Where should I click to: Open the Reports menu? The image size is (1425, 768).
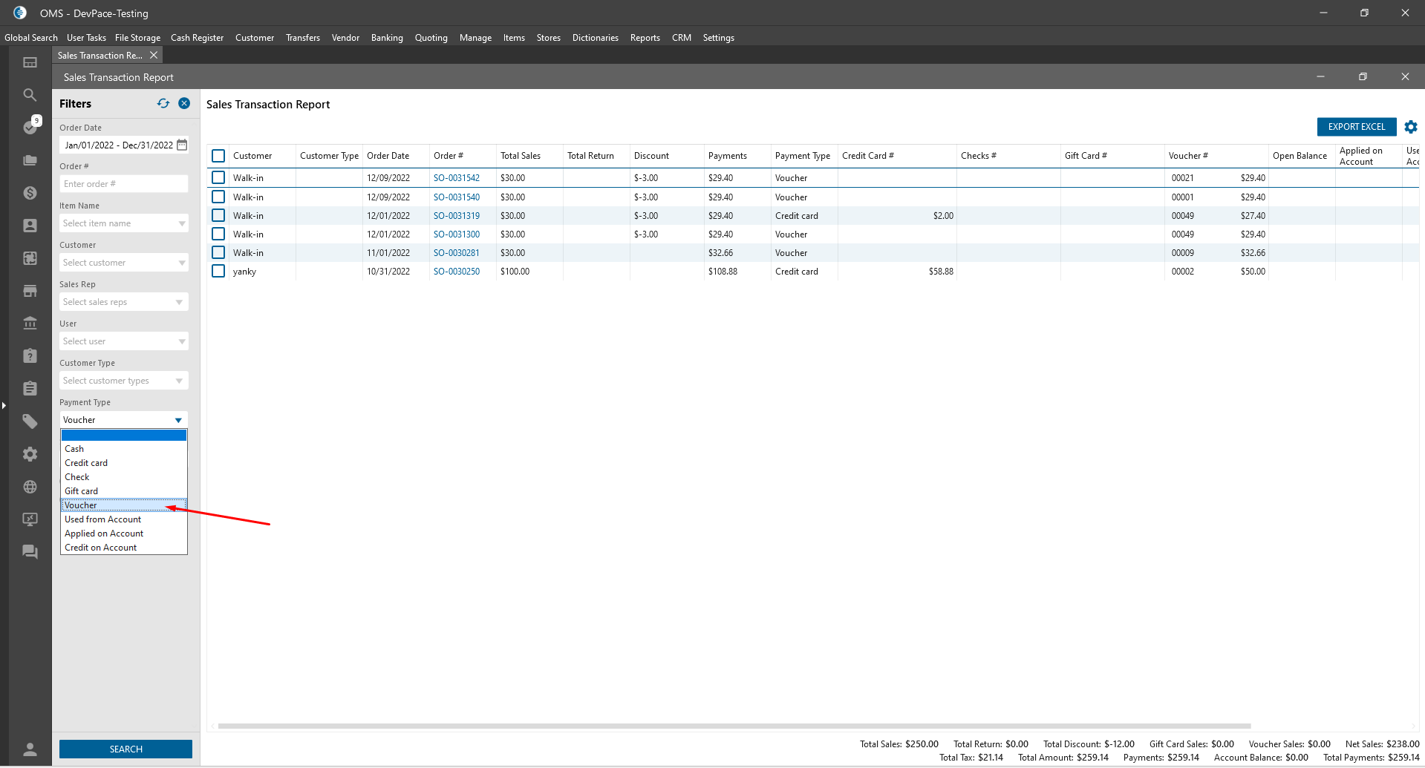(x=645, y=38)
